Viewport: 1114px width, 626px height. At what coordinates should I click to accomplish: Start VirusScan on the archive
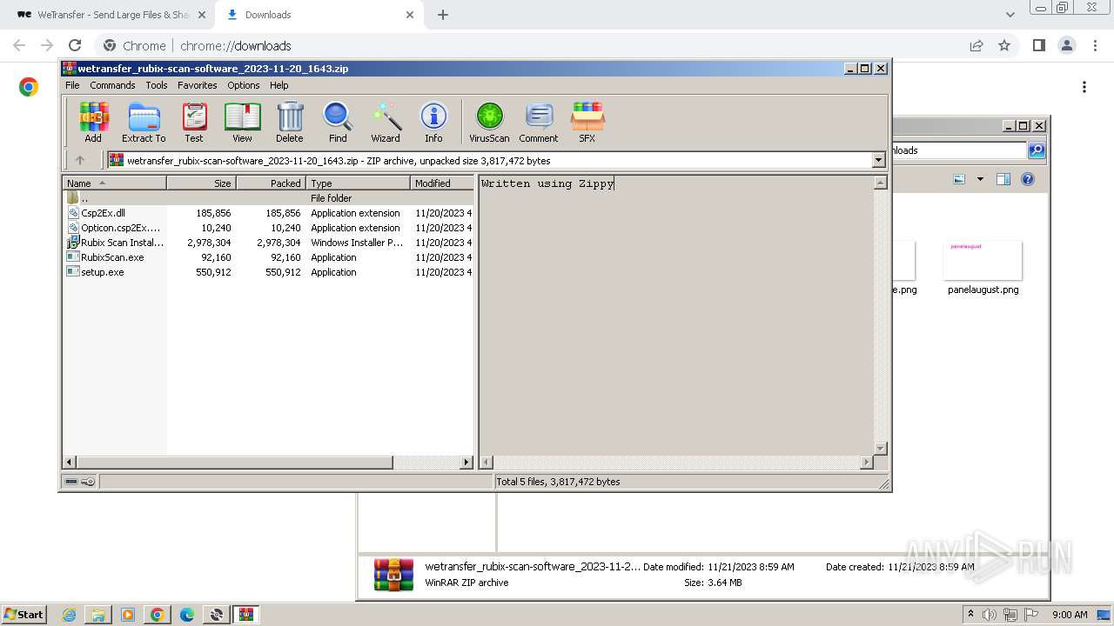click(x=489, y=122)
